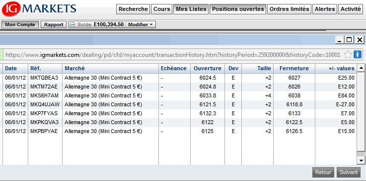Screen dimensions: 366x181
Task: Click opening price 6033.8
Action: pyautogui.click(x=208, y=96)
